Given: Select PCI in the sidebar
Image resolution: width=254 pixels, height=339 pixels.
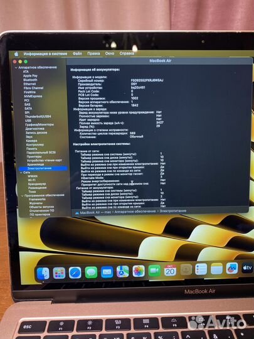Looking at the screenshot, I should click(26, 100).
